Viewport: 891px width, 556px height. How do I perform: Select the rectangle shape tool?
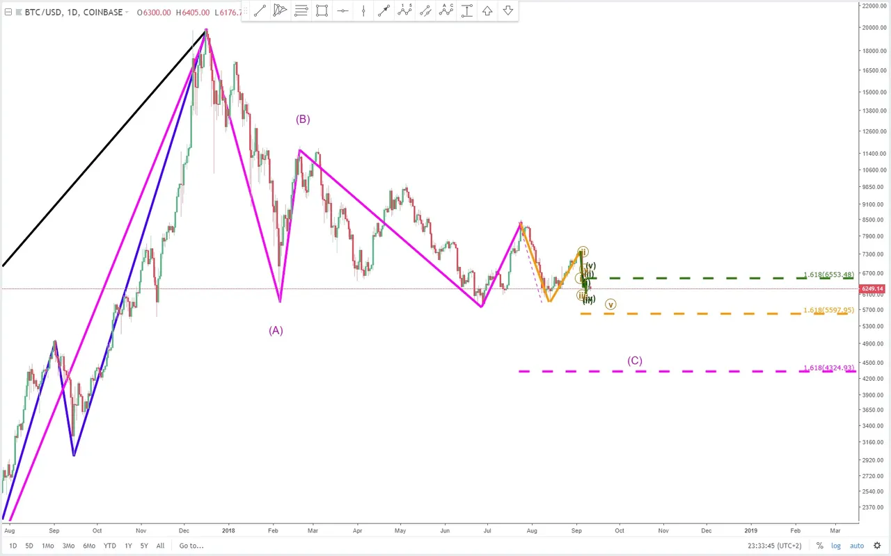pos(322,10)
